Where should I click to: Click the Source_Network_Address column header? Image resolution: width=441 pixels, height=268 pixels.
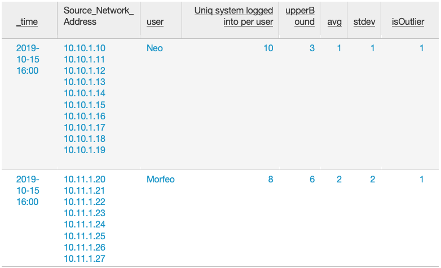(x=99, y=16)
